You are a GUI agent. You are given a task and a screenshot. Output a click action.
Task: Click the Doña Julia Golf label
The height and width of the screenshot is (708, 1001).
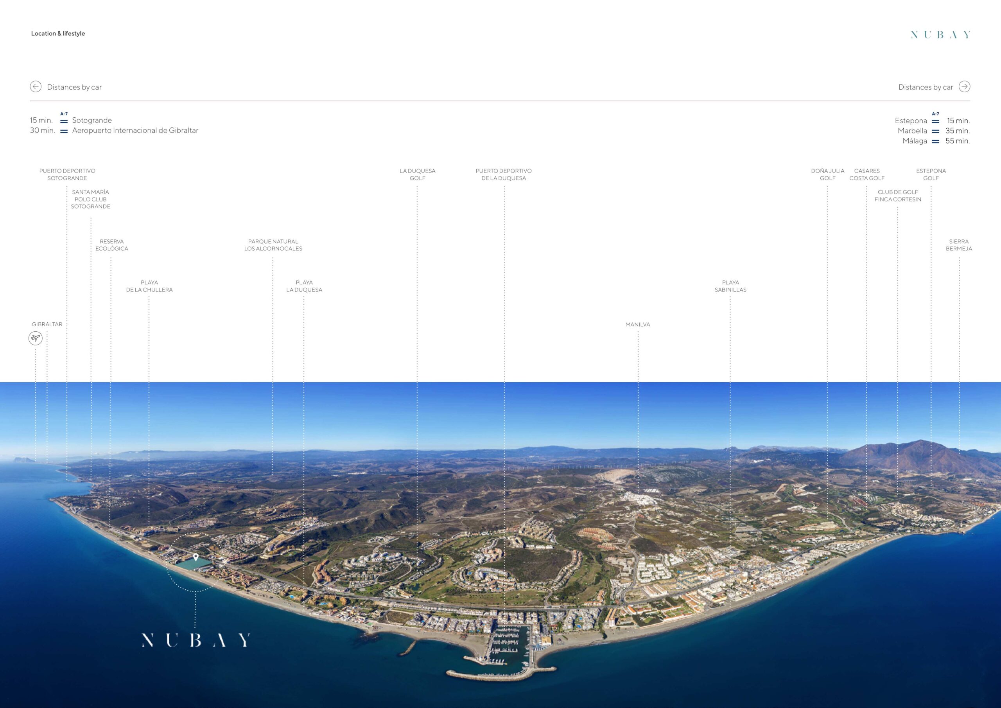[827, 174]
